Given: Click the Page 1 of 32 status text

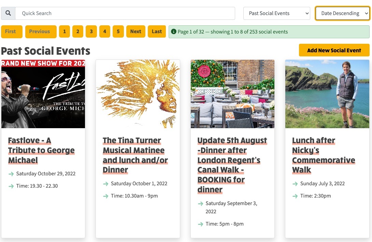Looking at the screenshot, I should [x=232, y=31].
